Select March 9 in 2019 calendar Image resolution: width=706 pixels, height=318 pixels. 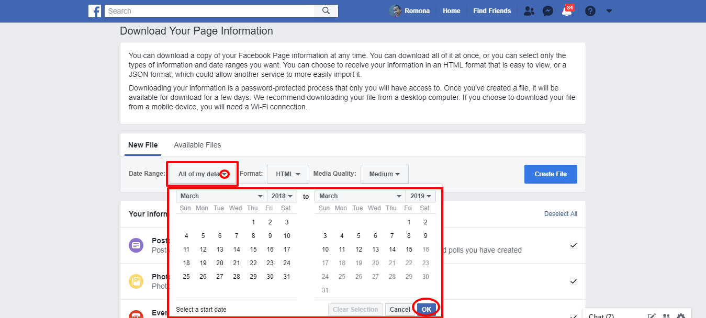(x=425, y=236)
